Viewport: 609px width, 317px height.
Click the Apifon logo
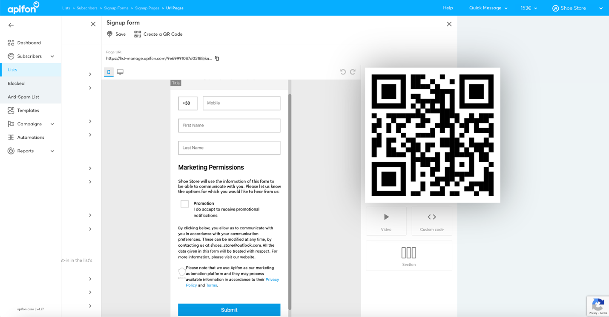[x=23, y=8]
